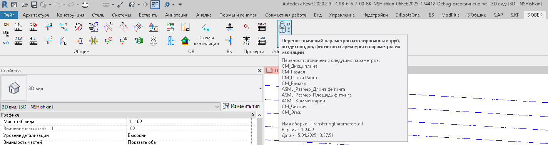
Task: Switch to the Архитектура tab
Action: 36,15
